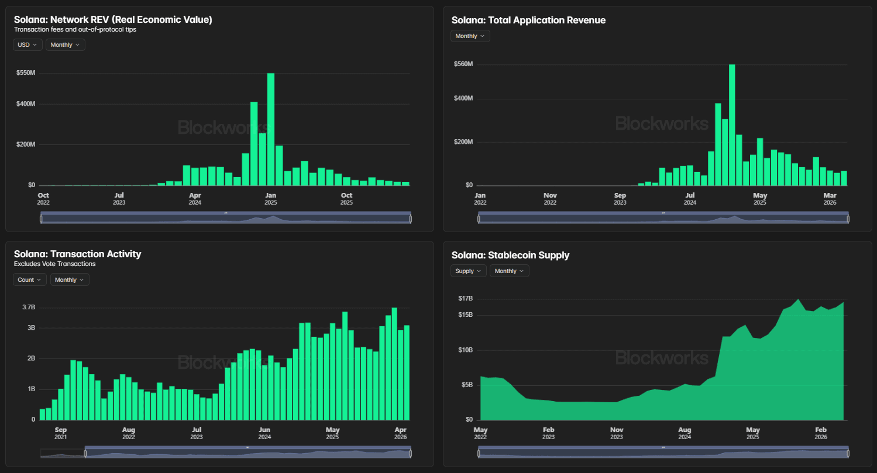
Task: Click the "Jan 2022" date label in Application Revenue
Action: coord(480,199)
